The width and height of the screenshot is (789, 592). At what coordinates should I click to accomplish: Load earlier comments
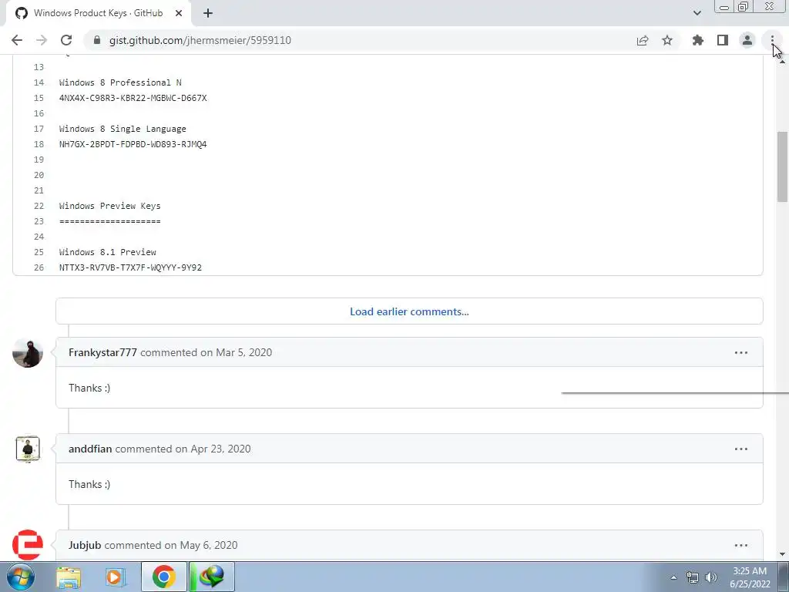click(409, 311)
